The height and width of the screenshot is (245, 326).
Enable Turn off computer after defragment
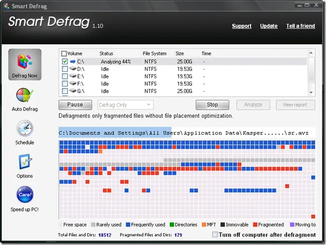215,235
